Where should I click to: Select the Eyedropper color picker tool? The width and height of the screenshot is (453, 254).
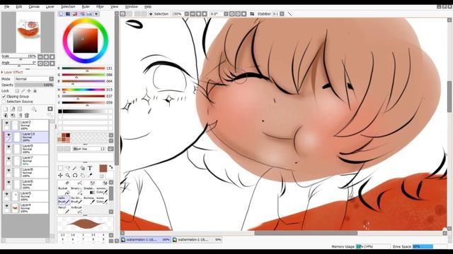pyautogui.click(x=90, y=175)
